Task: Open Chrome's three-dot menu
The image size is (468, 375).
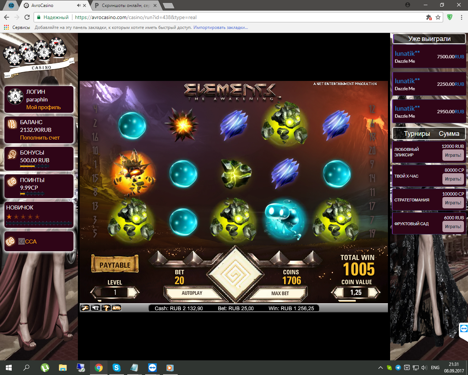Action: click(462, 17)
